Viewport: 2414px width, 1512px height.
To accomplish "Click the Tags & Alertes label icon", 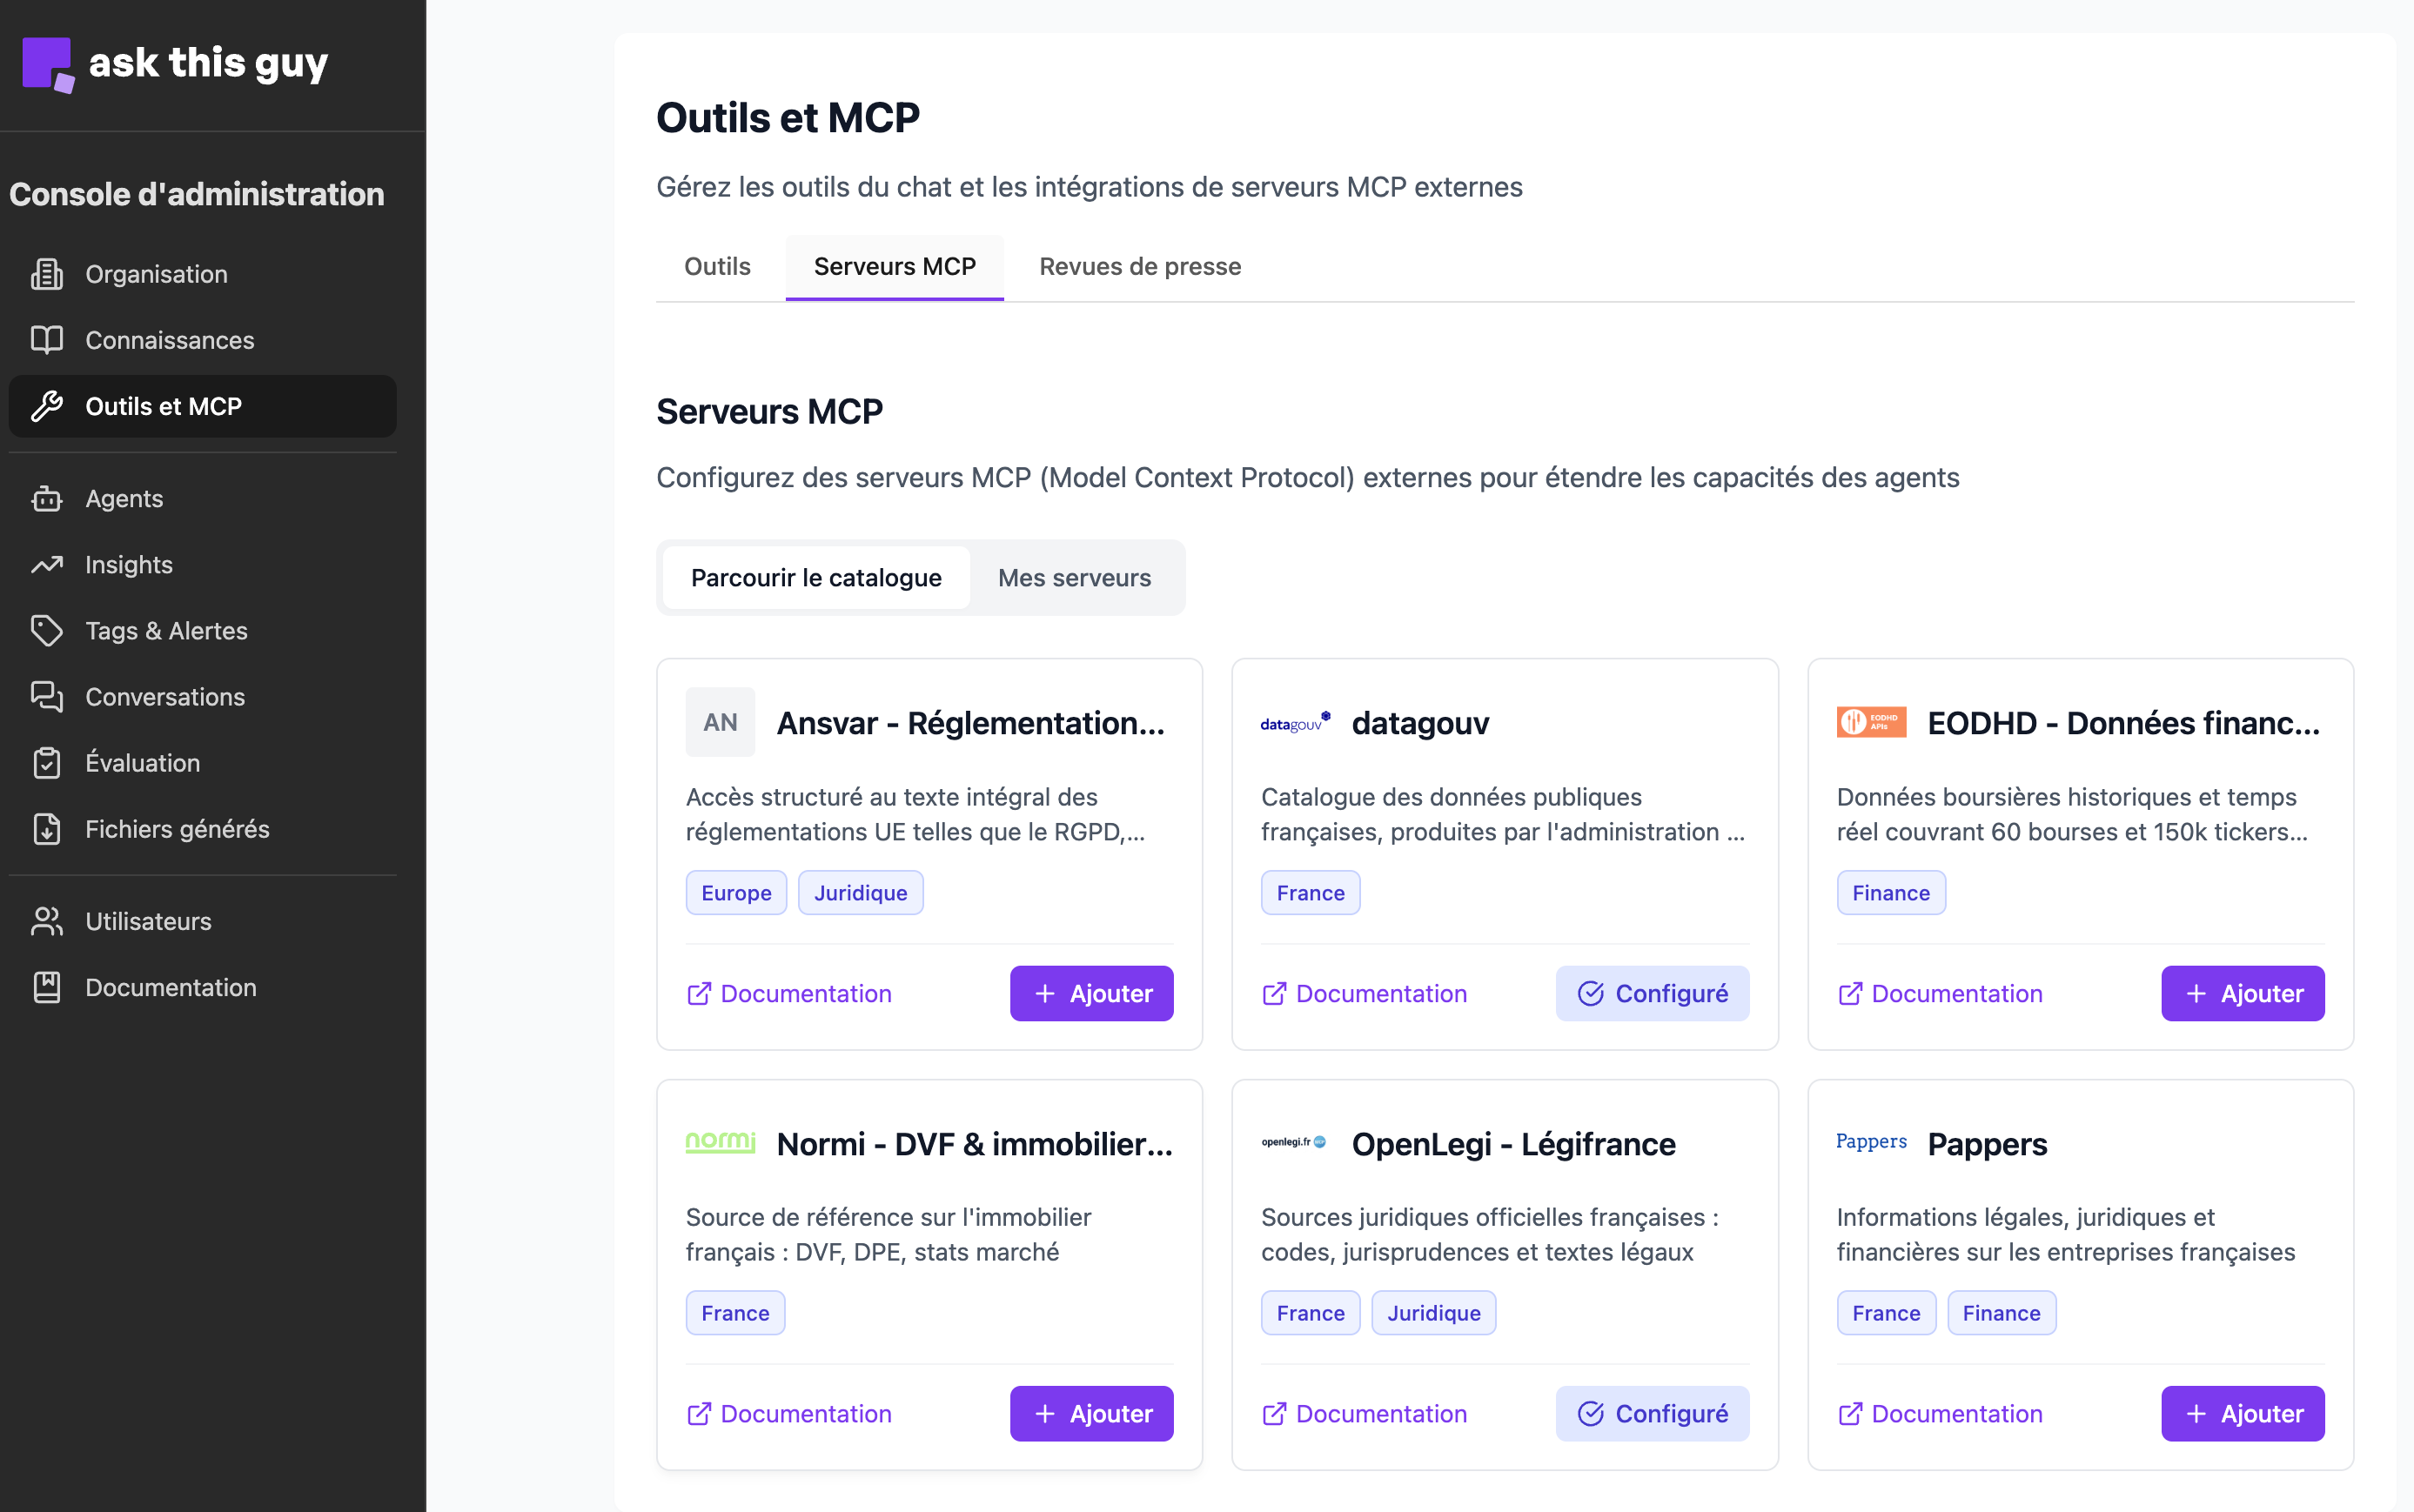I will click(x=47, y=630).
